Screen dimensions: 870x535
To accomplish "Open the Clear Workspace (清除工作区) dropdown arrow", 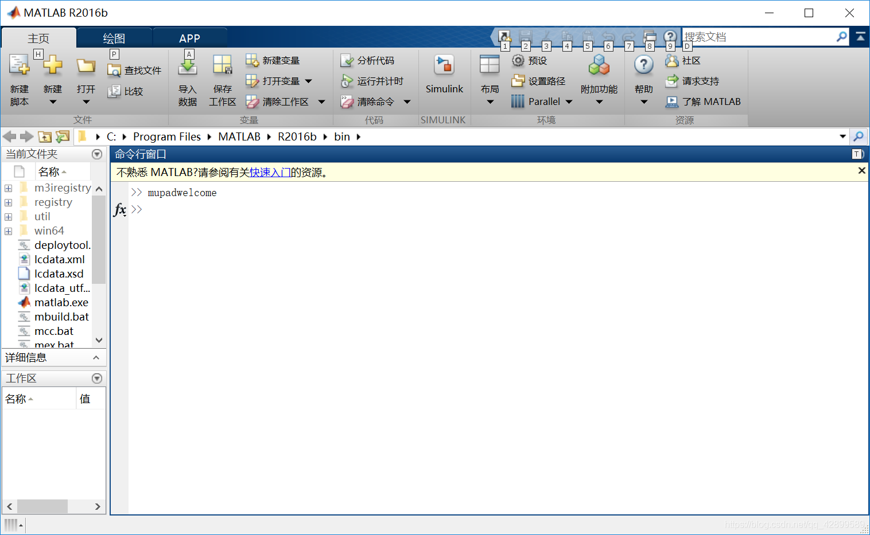I will coord(321,102).
